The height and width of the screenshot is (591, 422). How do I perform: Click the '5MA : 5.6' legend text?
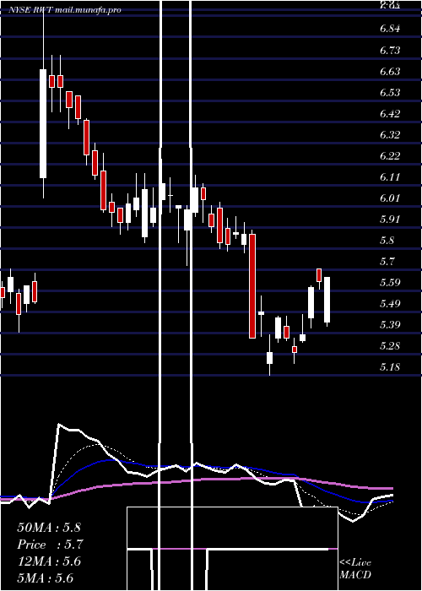(46, 578)
